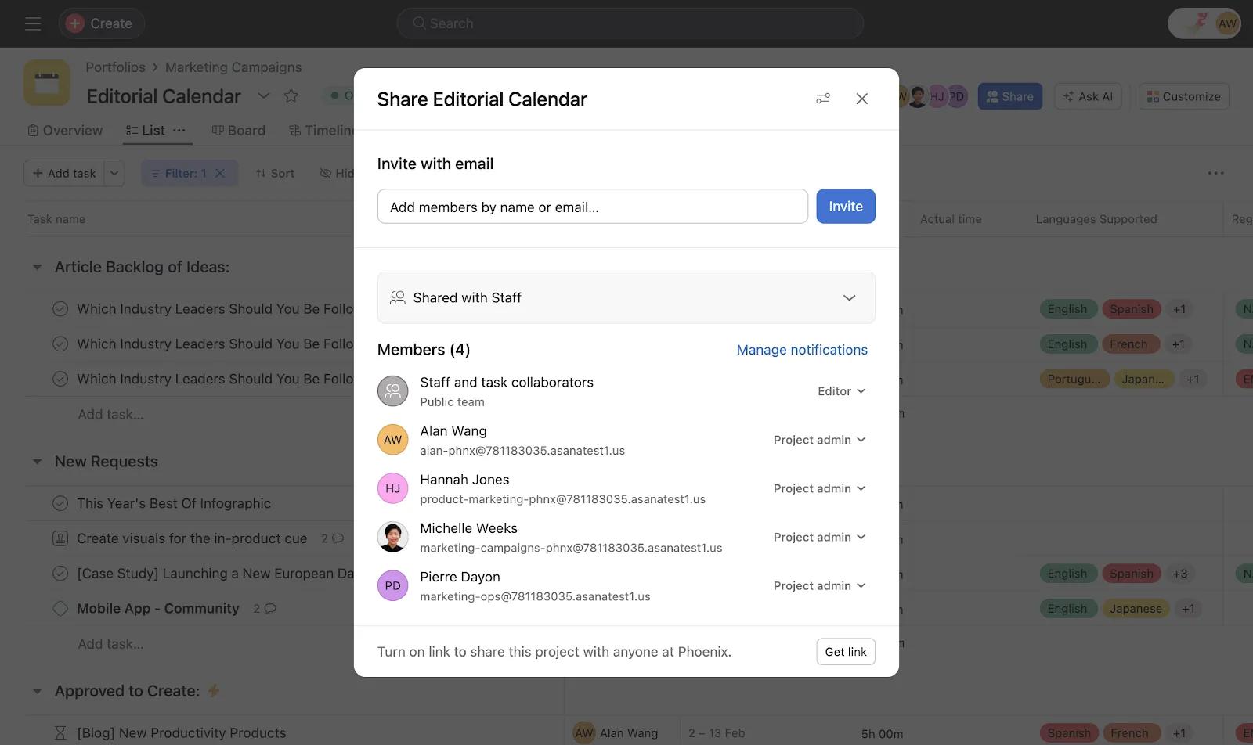Click the Ask AI sparkle button
The image size is (1253, 745).
tap(1088, 96)
